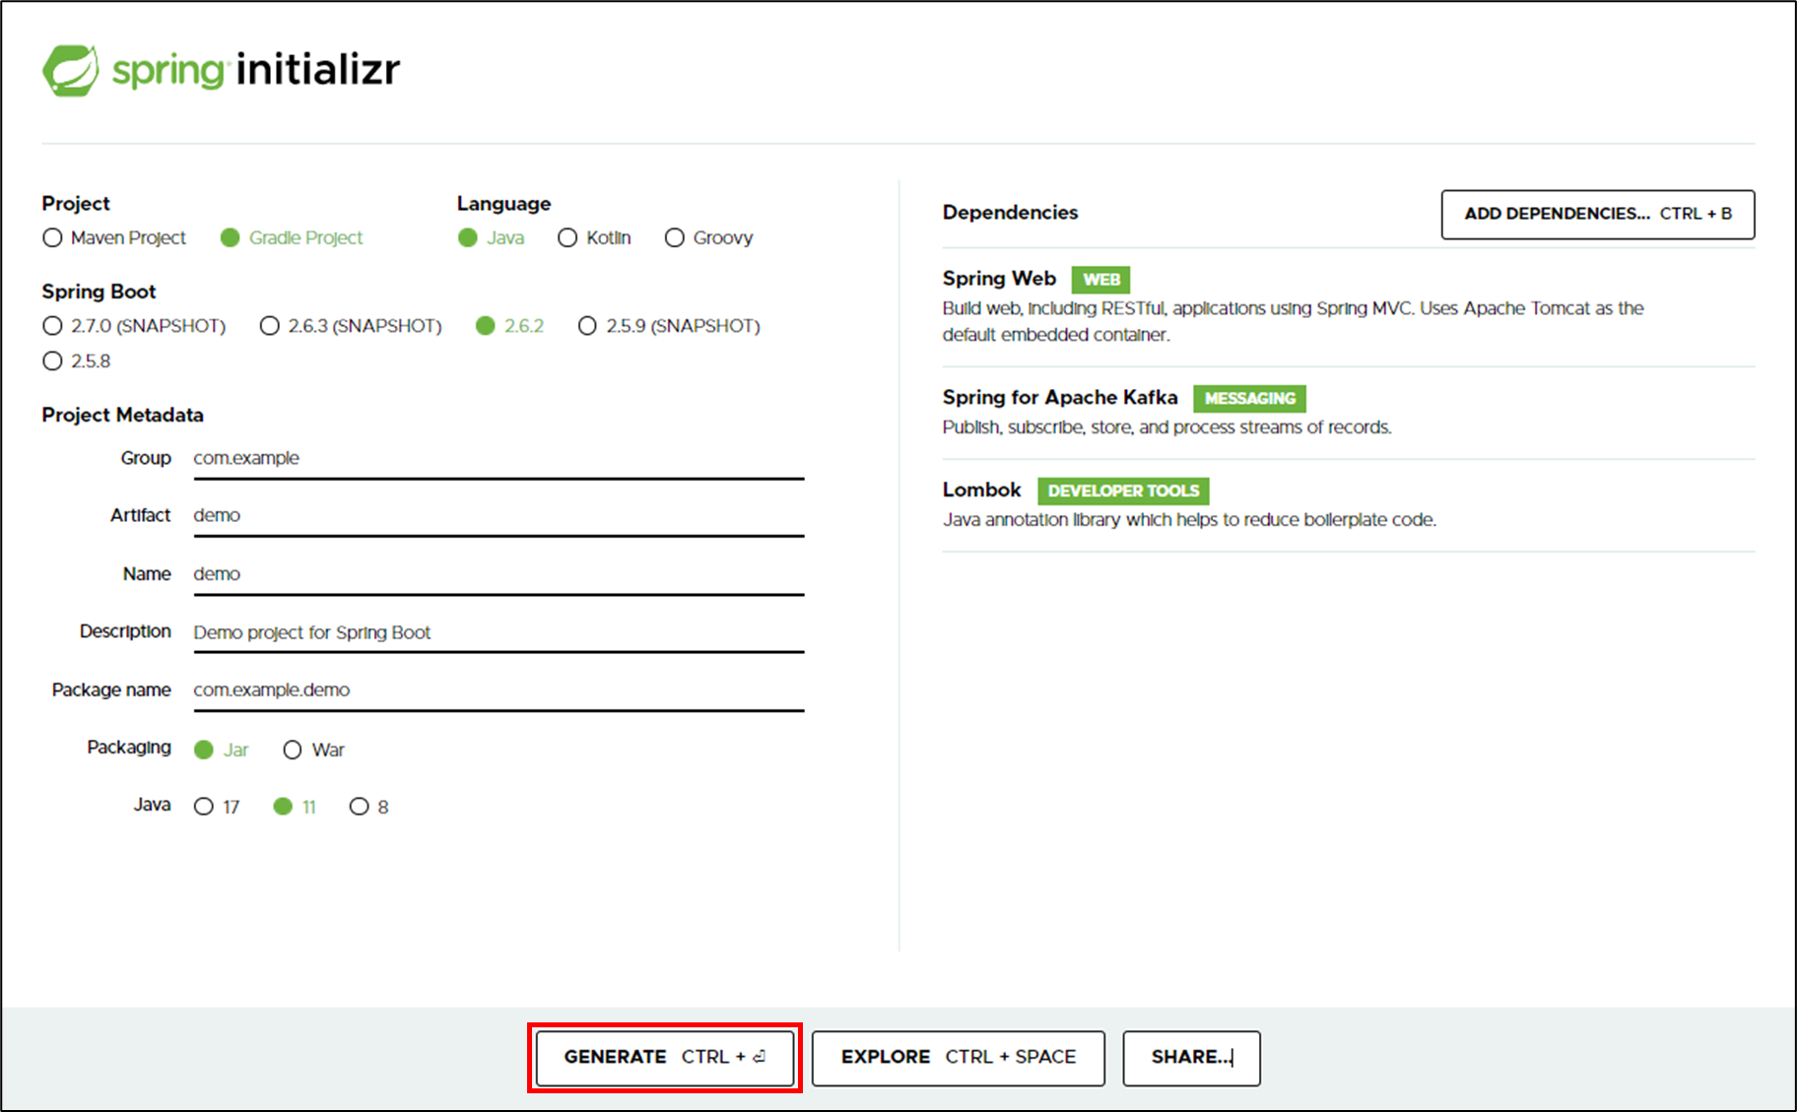Open Add Dependencies dialog
Screen dimensions: 1797x1112
(1597, 215)
